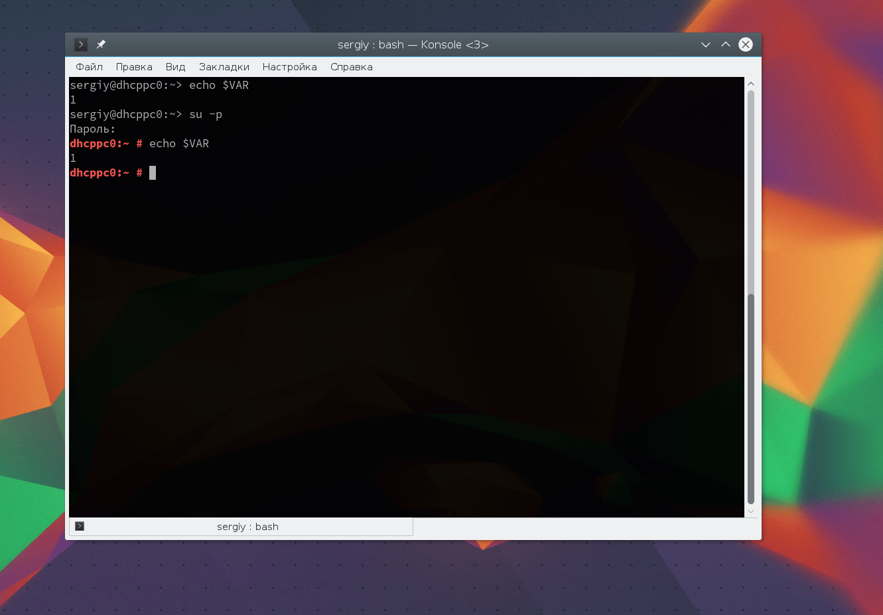Open the Вид menu

click(x=175, y=67)
